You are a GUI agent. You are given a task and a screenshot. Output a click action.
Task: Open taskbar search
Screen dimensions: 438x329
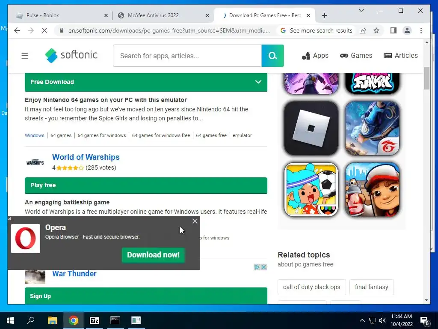click(31, 320)
